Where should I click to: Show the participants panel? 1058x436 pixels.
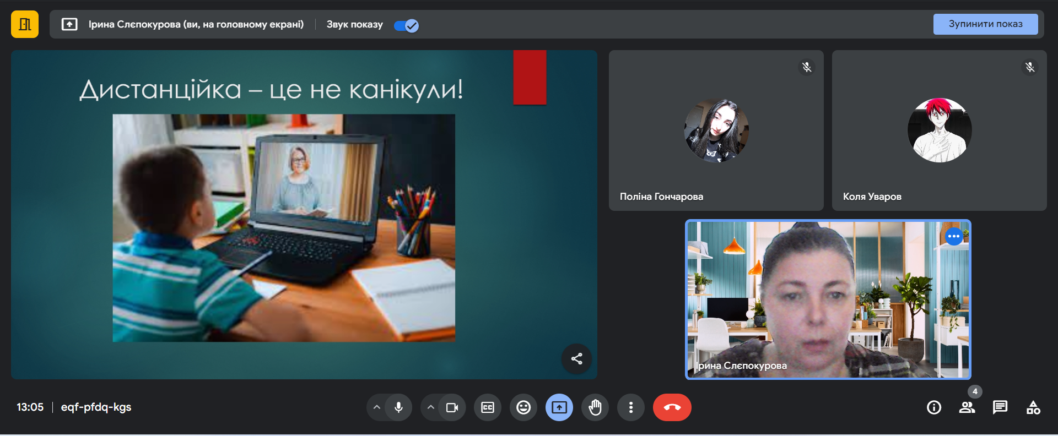click(x=967, y=407)
